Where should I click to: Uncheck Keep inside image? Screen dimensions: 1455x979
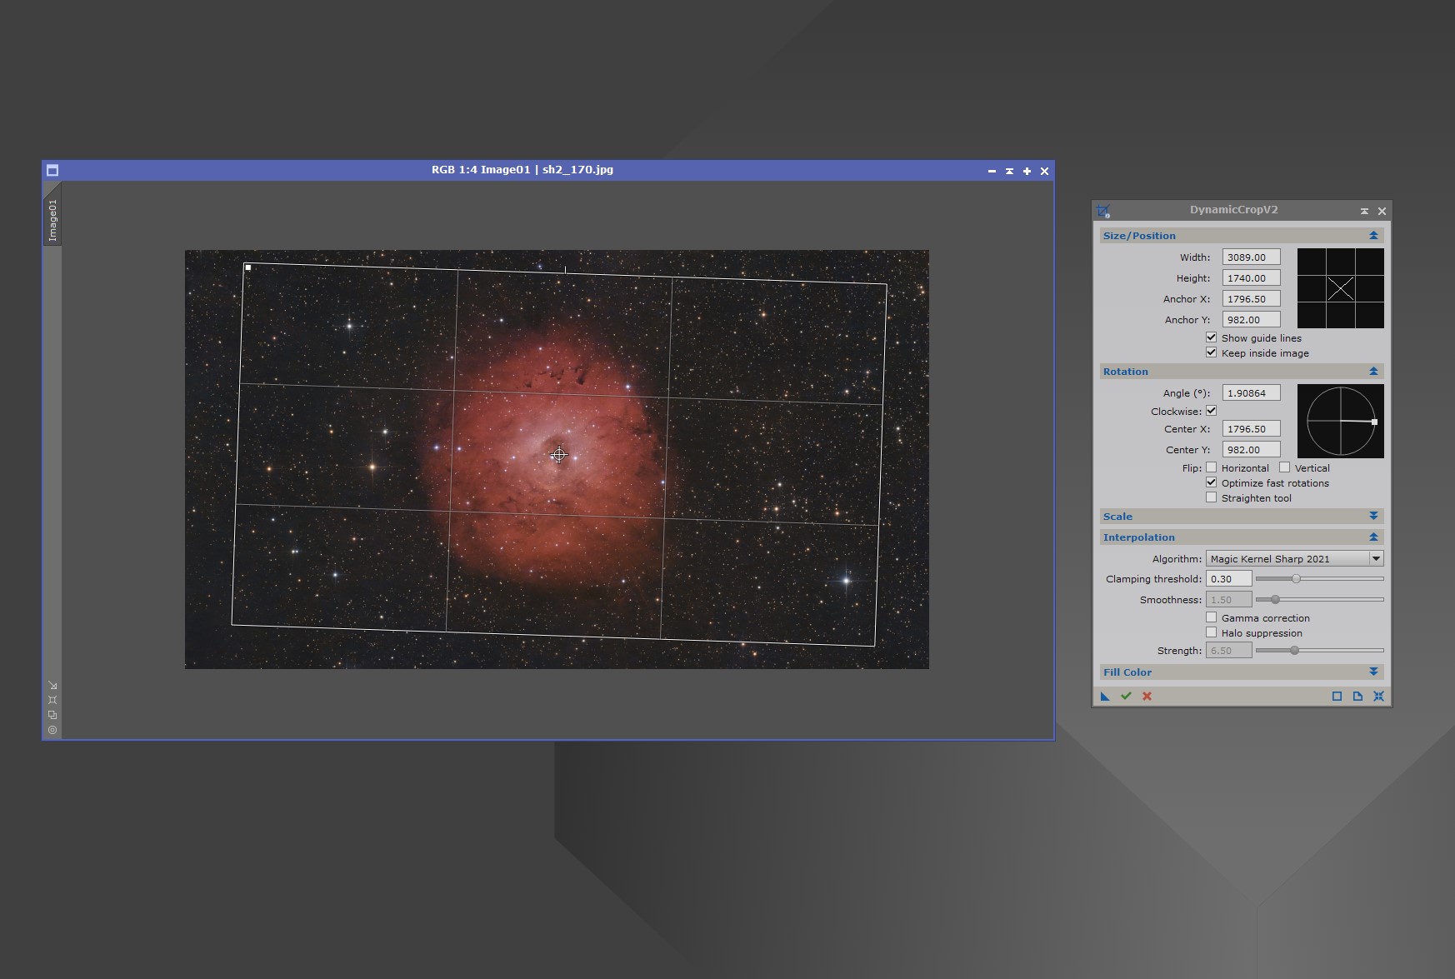tap(1211, 352)
